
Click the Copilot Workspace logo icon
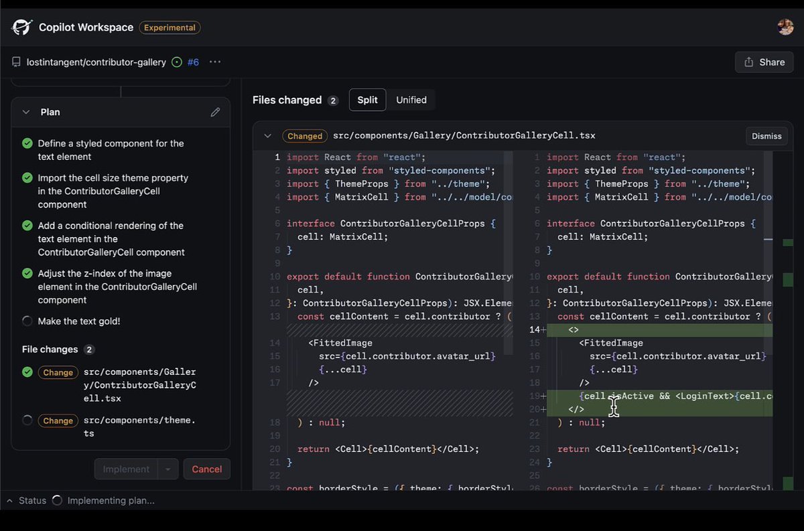click(22, 27)
